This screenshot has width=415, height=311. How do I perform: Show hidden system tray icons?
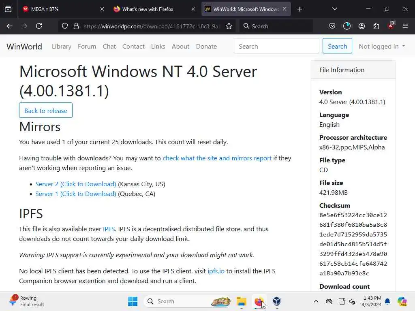click(x=316, y=301)
